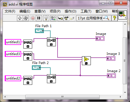Click the VI icon pane thumbnail
The height and width of the screenshot is (102, 130).
122,15
